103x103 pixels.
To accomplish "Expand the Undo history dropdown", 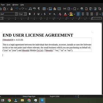I will pyautogui.click(x=20, y=9).
